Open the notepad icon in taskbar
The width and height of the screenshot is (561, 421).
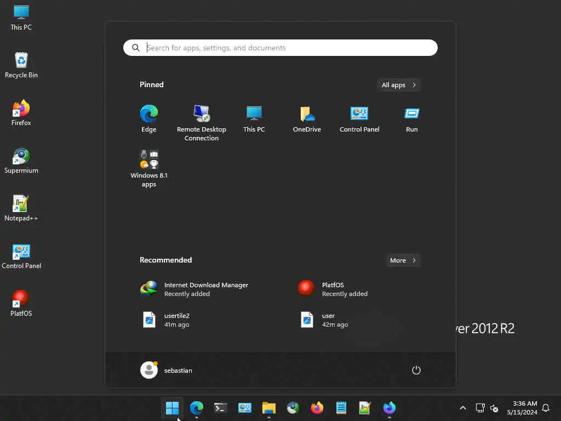coord(341,408)
